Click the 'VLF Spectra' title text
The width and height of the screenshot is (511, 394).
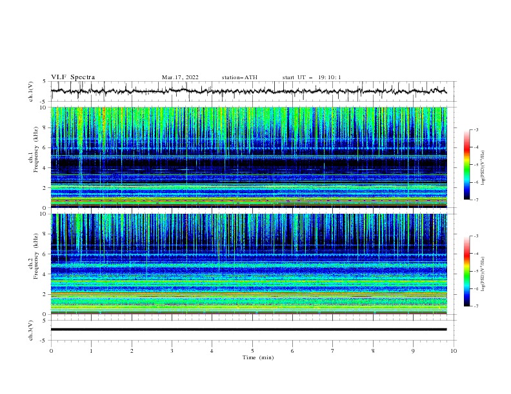point(73,77)
